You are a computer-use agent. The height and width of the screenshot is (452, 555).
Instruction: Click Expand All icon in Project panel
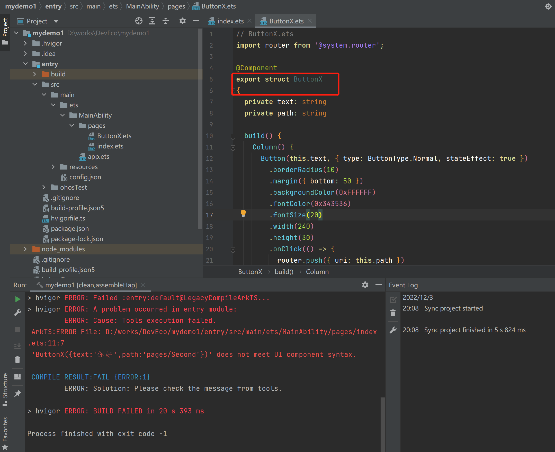tap(152, 21)
